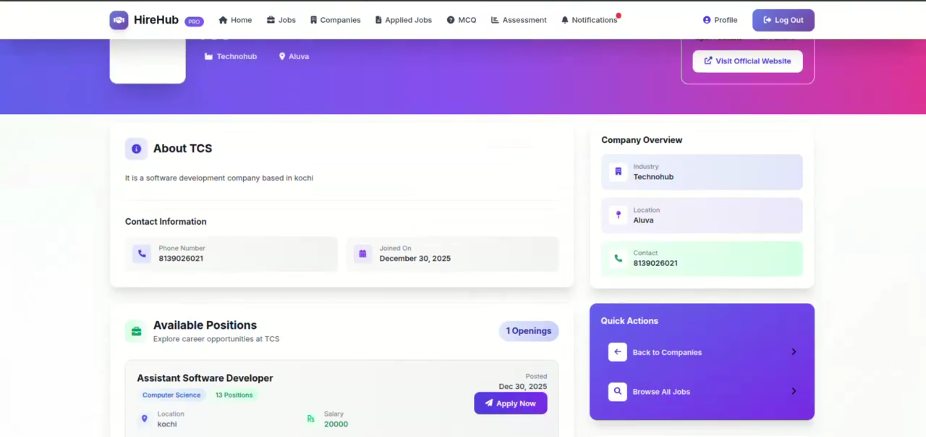
Task: Open Notifications from the navbar
Action: point(589,20)
